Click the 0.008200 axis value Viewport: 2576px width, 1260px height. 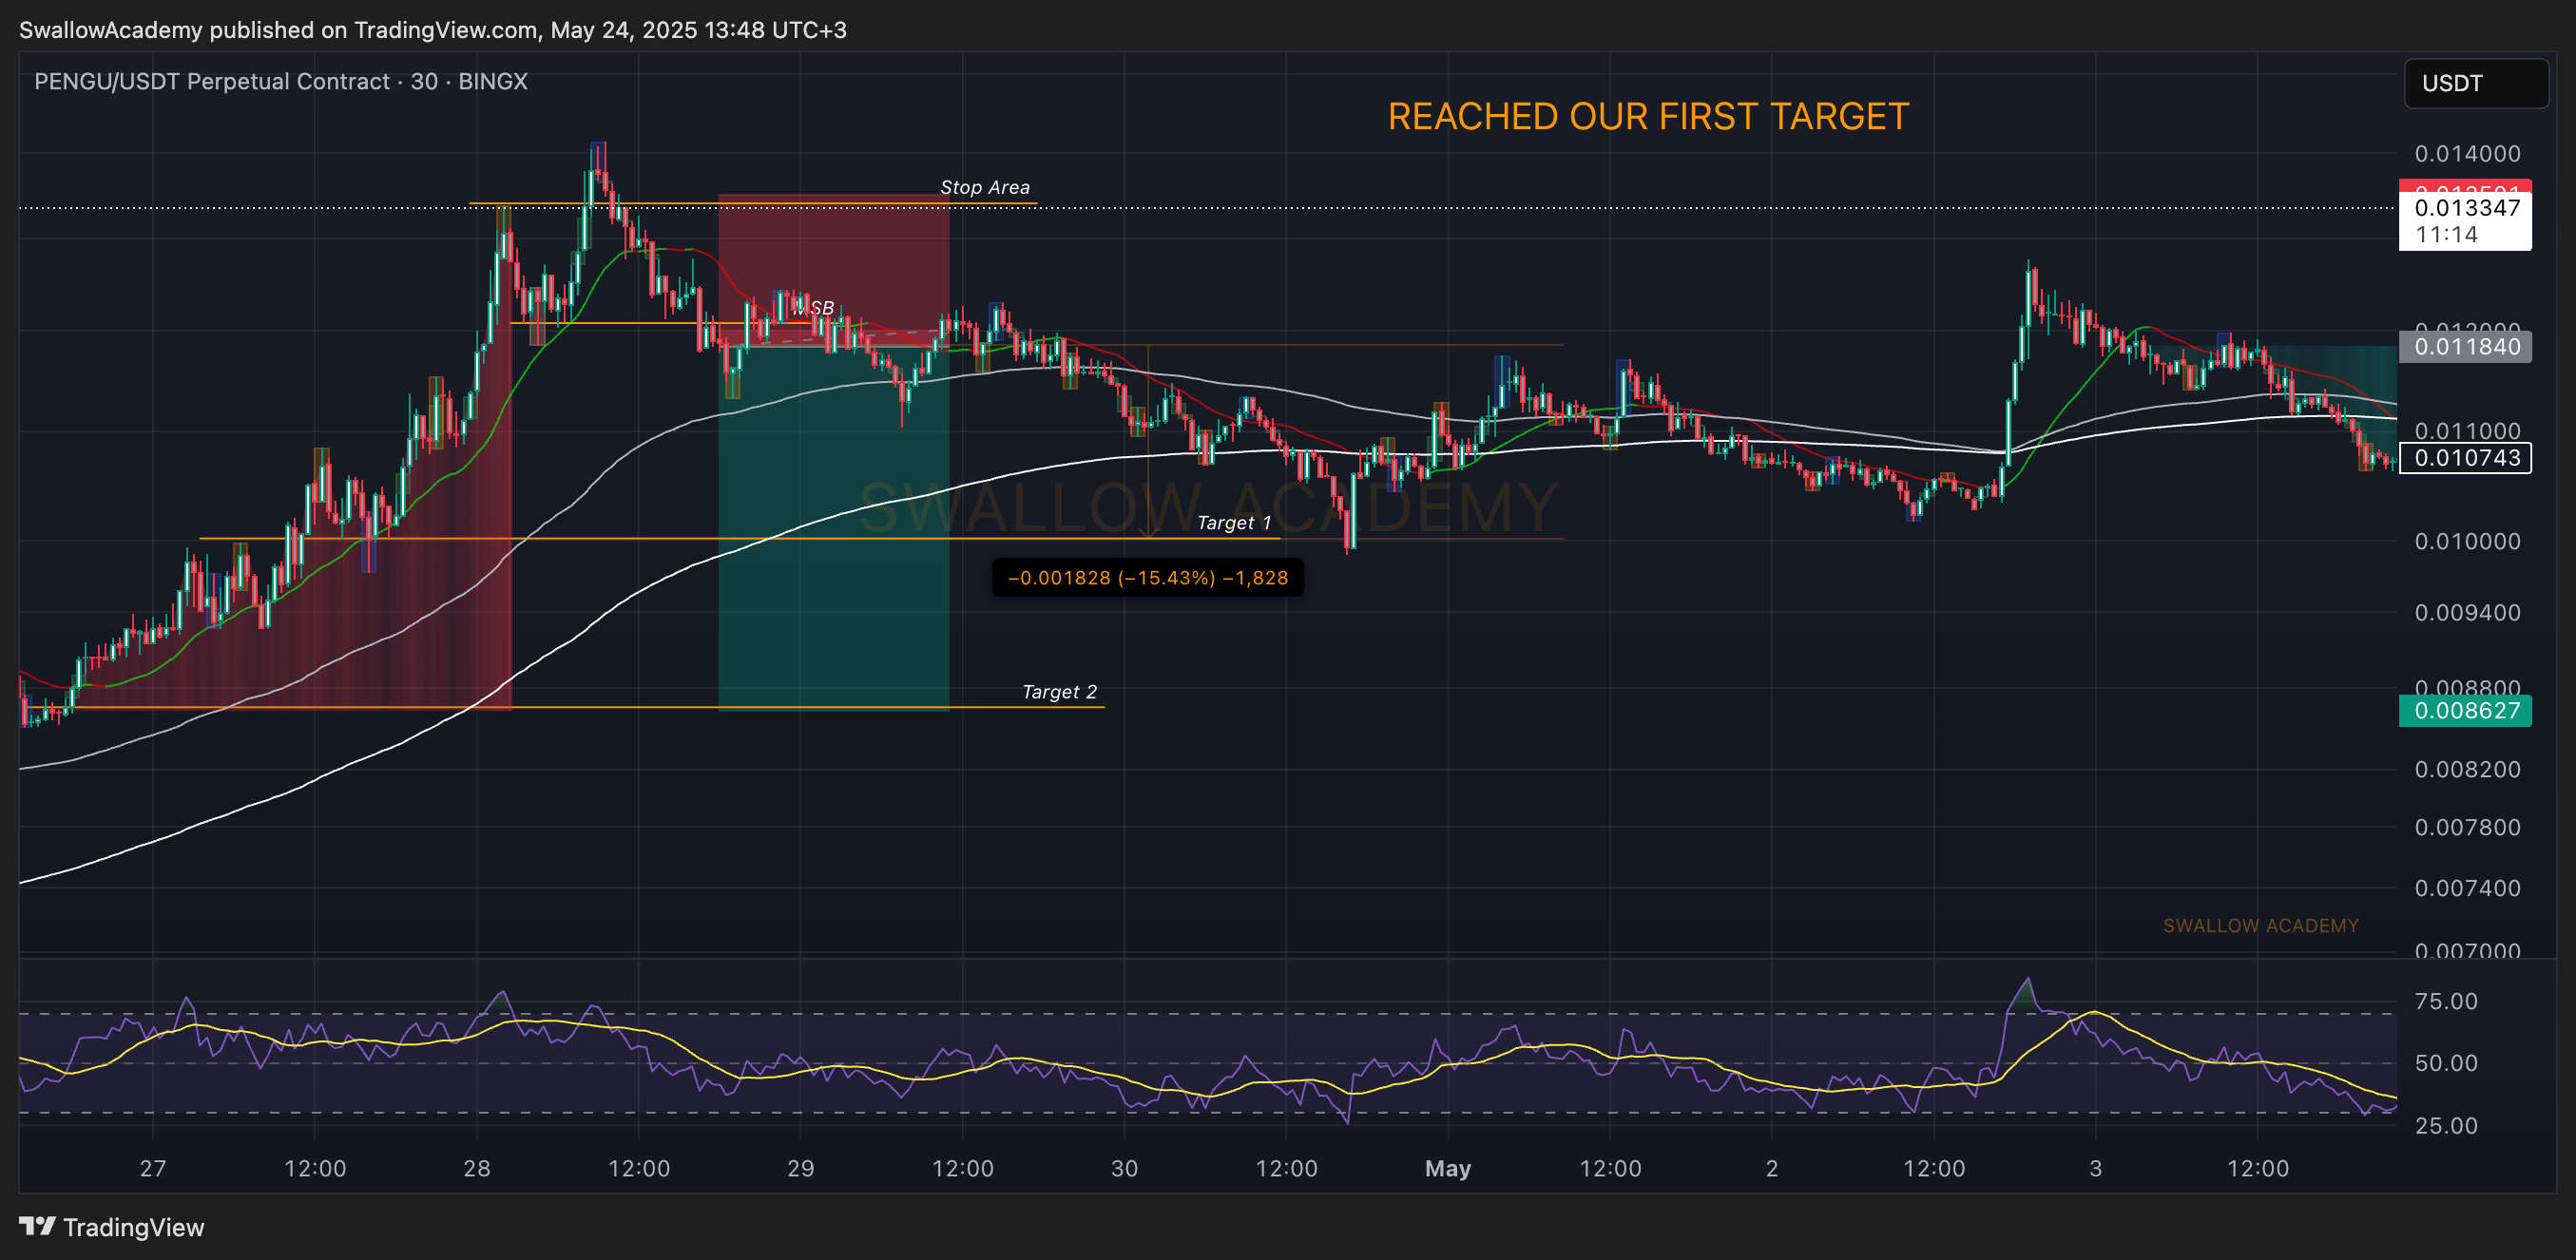point(2467,769)
